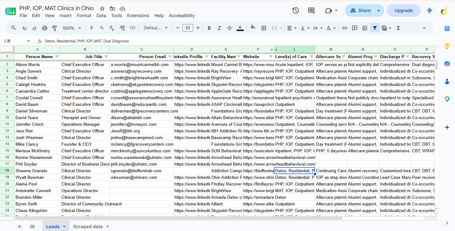This screenshot has height=231, width=455.
Task: Show the all sheets list
Action: tap(32, 227)
